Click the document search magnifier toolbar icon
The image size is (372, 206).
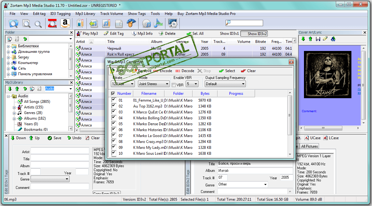pyautogui.click(x=26, y=23)
